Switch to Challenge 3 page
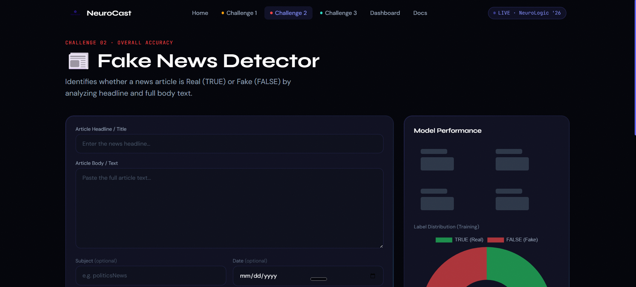The height and width of the screenshot is (287, 636). [338, 13]
